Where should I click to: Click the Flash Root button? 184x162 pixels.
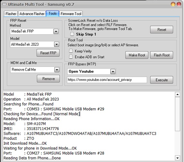pos(161,55)
